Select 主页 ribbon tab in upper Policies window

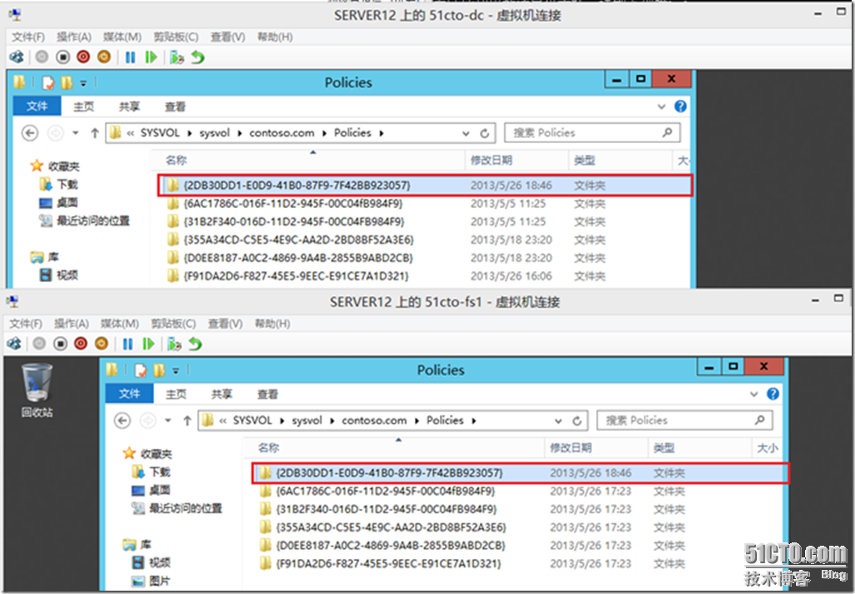pyautogui.click(x=83, y=106)
